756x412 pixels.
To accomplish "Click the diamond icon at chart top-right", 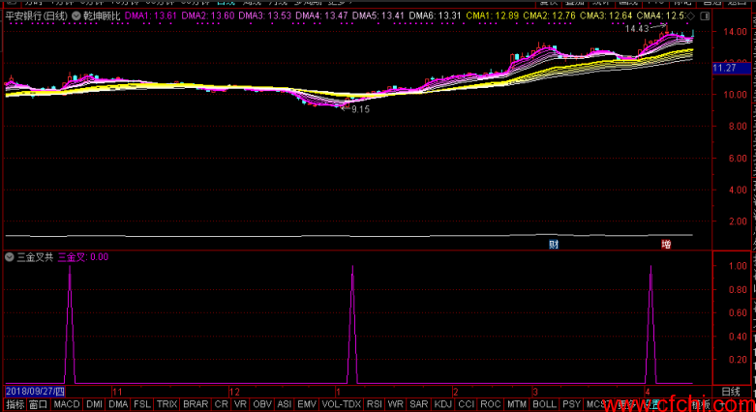I will tap(690, 16).
